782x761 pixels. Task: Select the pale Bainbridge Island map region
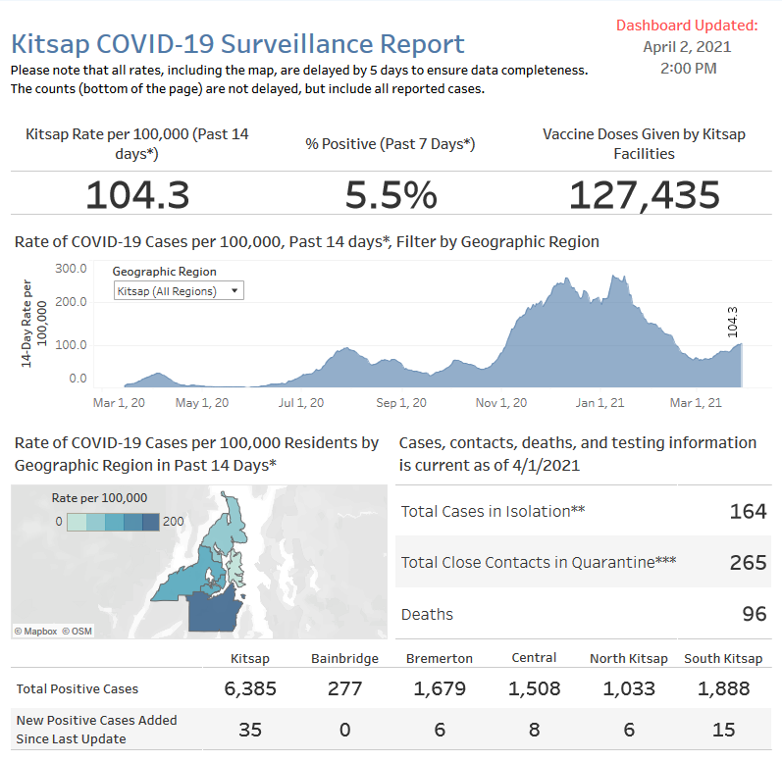pos(235,568)
